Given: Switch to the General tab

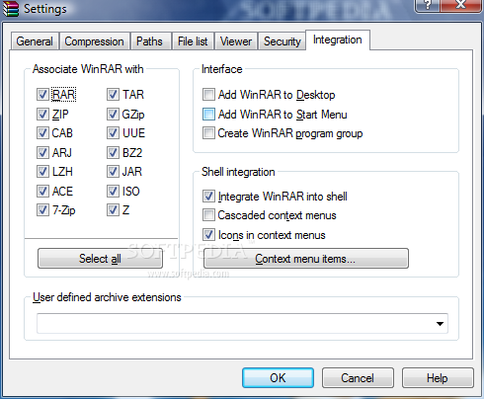Looking at the screenshot, I should 35,41.
